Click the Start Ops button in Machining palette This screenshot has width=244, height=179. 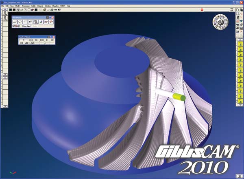pyautogui.click(x=26, y=26)
